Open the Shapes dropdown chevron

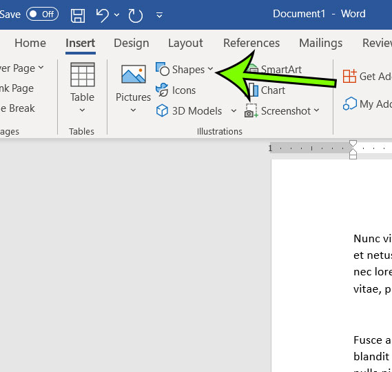pyautogui.click(x=211, y=68)
